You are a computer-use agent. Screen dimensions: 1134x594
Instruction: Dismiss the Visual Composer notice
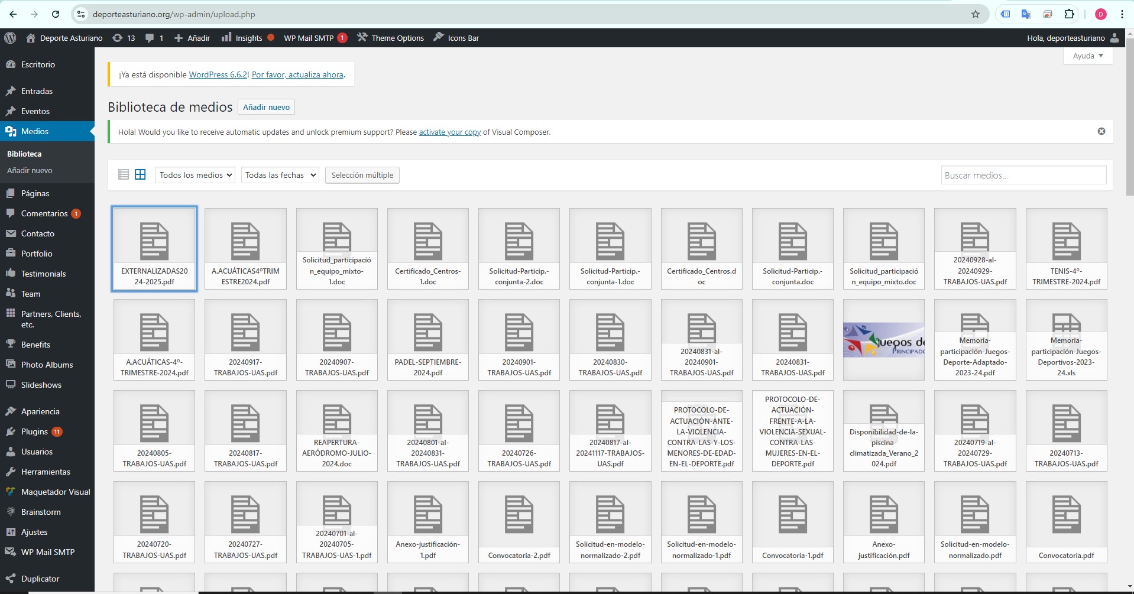[x=1101, y=131]
